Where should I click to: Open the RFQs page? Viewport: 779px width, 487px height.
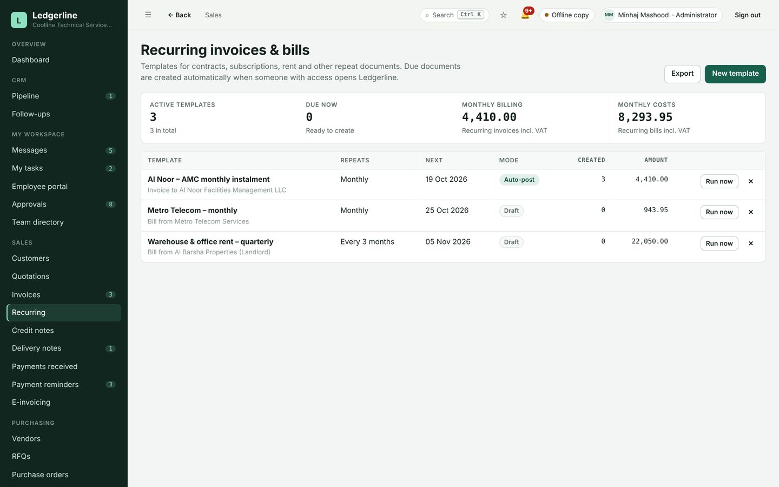[x=64, y=457]
